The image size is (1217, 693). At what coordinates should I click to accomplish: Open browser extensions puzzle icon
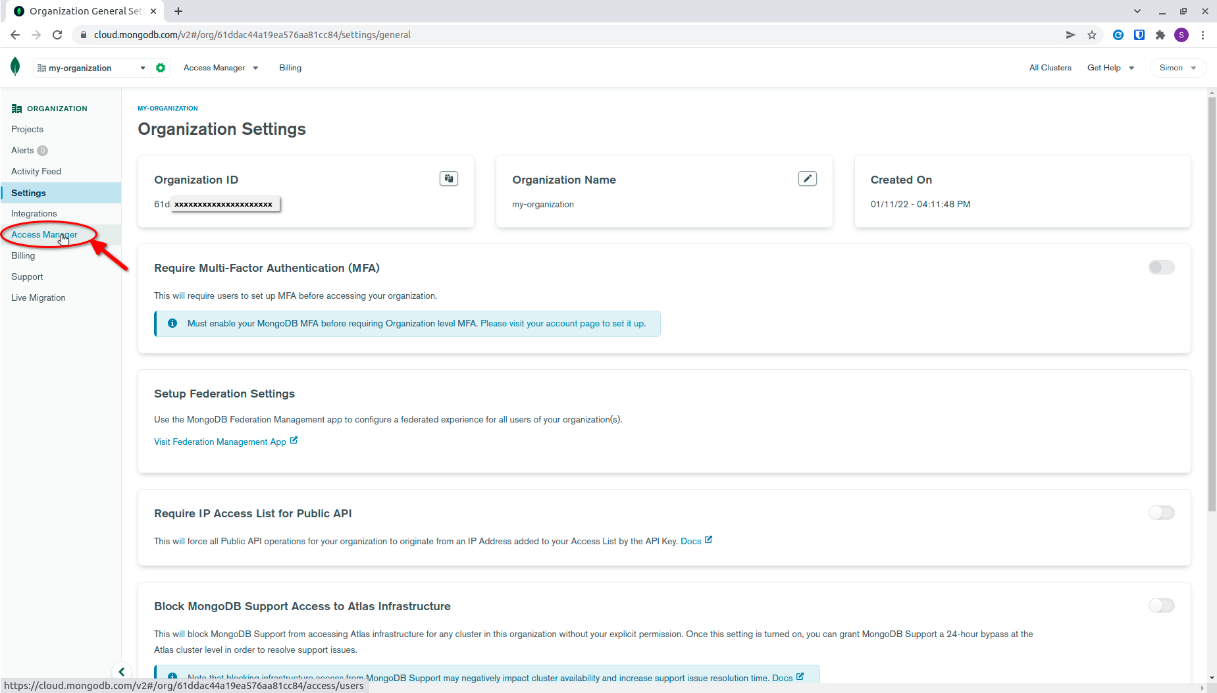click(1160, 35)
